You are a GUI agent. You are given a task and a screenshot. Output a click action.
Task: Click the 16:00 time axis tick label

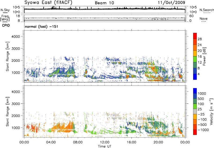click(131, 142)
